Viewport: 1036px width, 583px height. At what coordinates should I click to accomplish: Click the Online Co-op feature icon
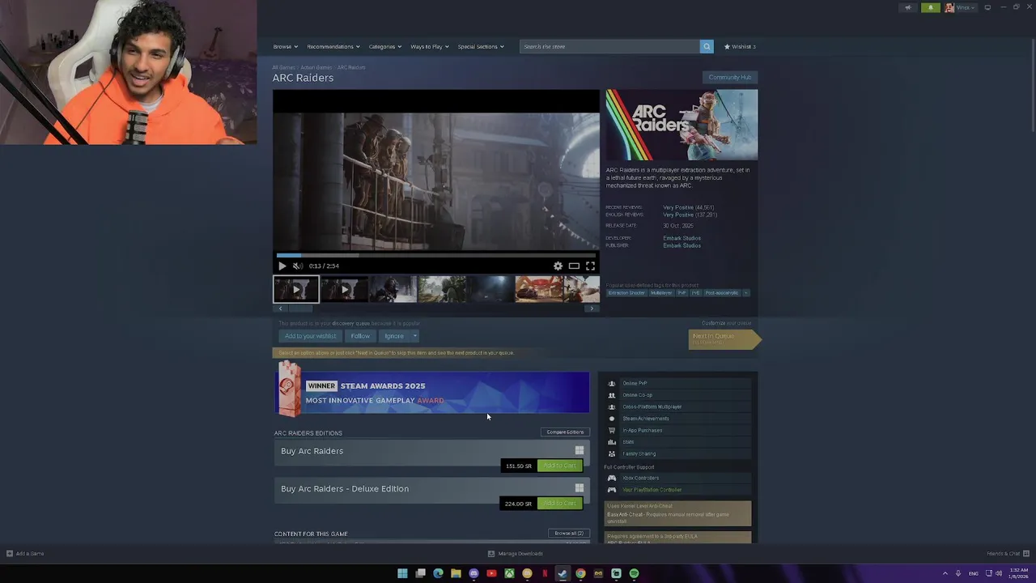coord(611,395)
